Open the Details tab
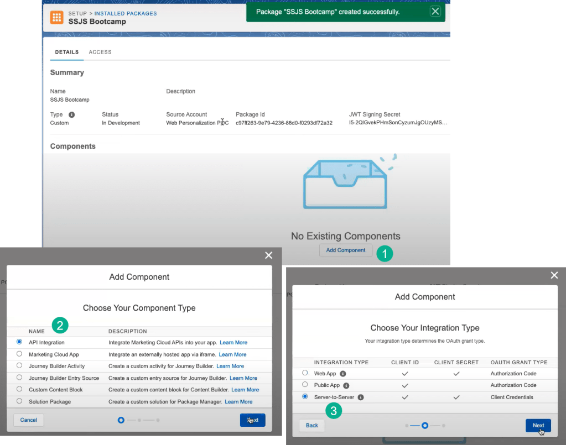Screen dimensions: 566x445 point(66,52)
